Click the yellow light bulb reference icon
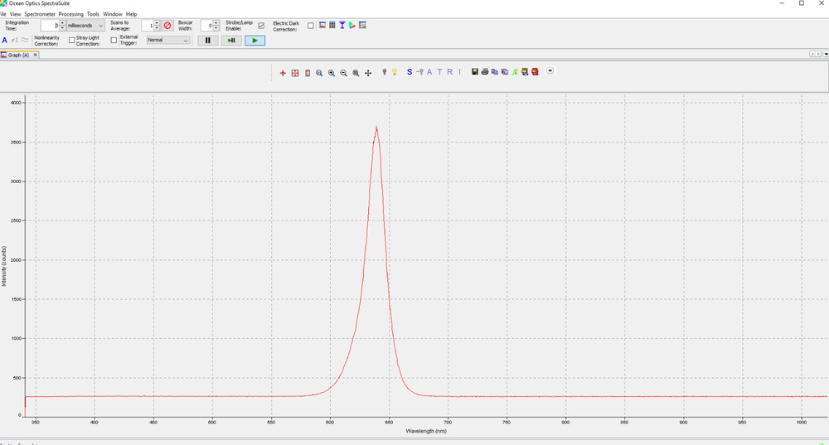Screen dimensions: 829x445 395,72
